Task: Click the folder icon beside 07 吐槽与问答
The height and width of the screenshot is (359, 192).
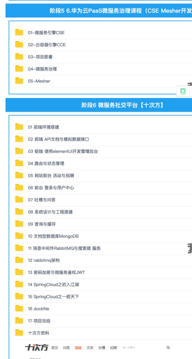Action: (19, 200)
